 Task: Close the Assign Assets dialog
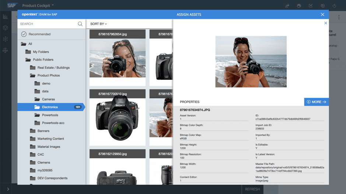pos(322,15)
